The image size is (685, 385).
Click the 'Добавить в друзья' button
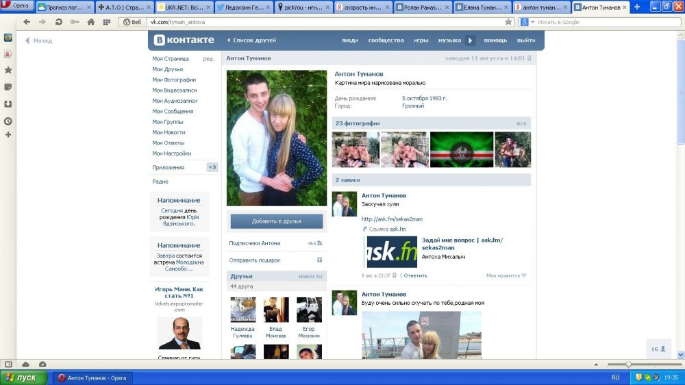(276, 221)
